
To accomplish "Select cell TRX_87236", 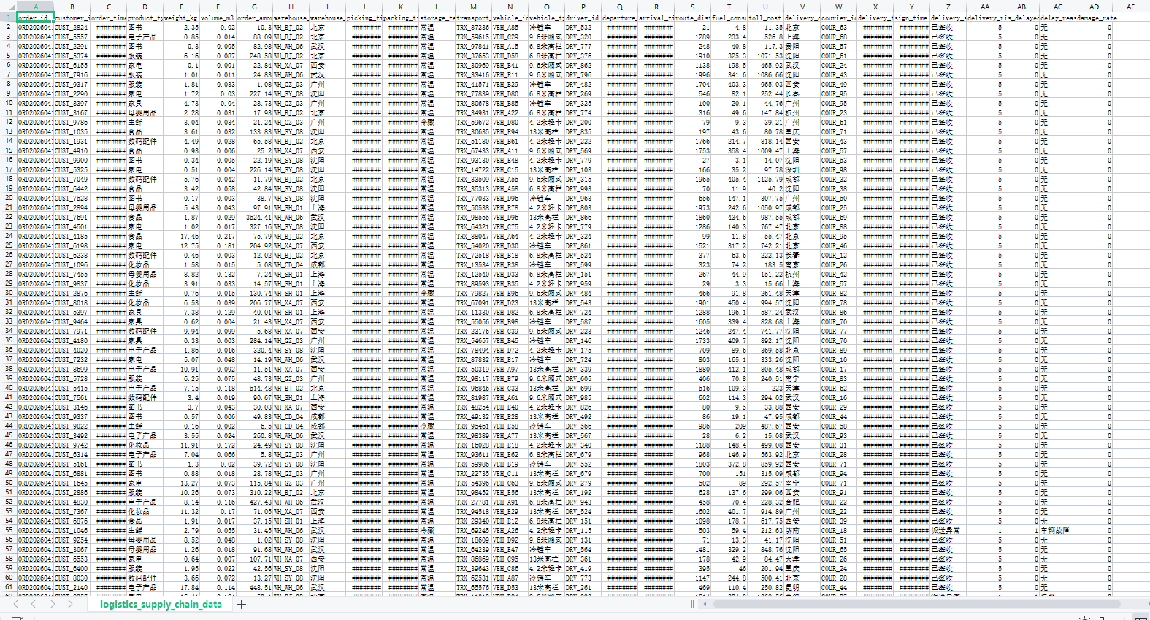I will click(473, 27).
